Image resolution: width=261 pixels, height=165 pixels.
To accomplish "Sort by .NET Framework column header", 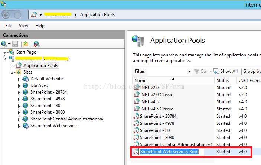I will point(249,81).
